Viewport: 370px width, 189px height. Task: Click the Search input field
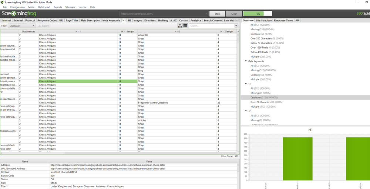(x=212, y=26)
